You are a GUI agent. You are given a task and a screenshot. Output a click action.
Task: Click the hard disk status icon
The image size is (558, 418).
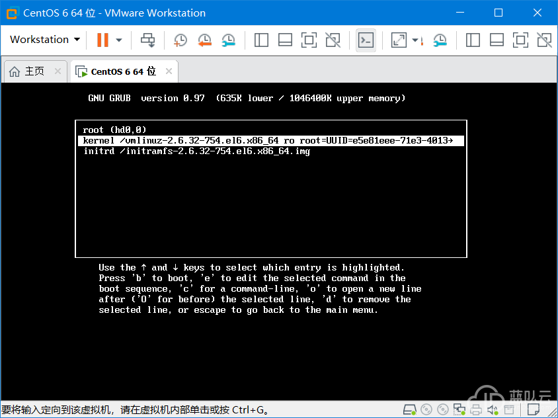[x=410, y=410]
